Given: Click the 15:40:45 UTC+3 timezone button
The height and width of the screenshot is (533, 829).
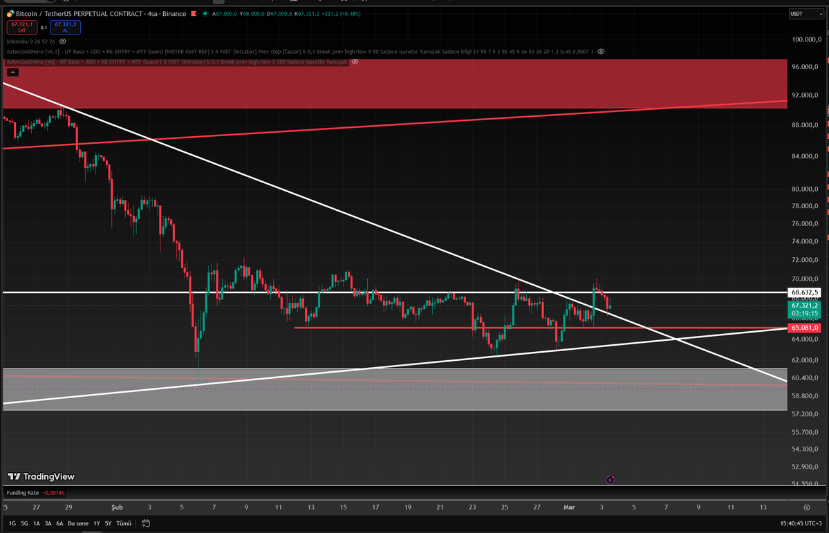Looking at the screenshot, I should coord(801,523).
